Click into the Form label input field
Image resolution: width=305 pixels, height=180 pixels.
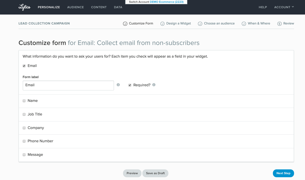(x=68, y=85)
